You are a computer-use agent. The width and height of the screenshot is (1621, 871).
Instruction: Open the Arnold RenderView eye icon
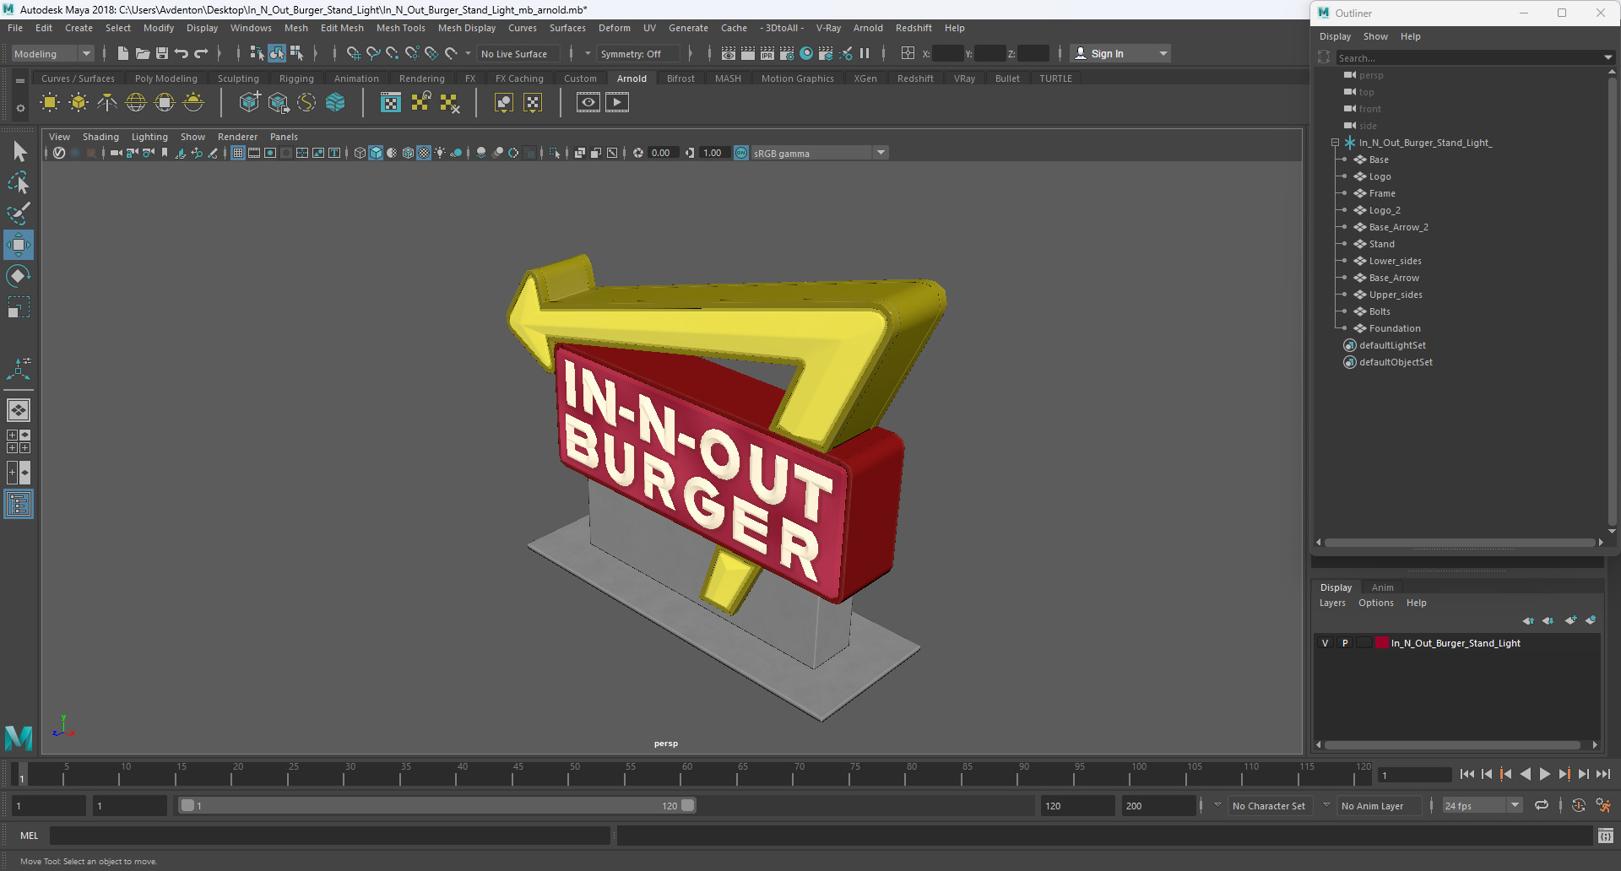point(588,103)
